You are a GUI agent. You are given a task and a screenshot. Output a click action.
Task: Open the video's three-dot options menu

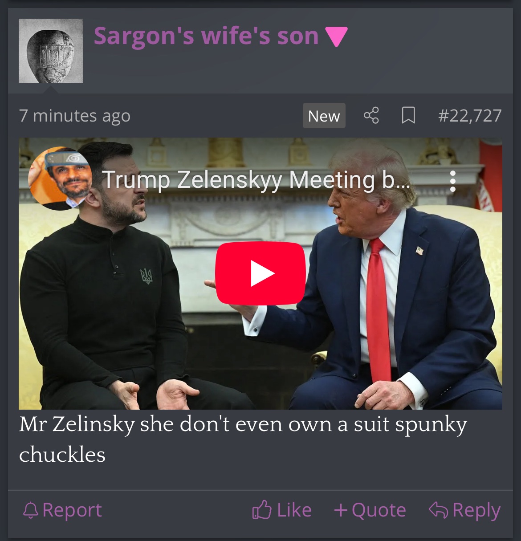point(453,181)
